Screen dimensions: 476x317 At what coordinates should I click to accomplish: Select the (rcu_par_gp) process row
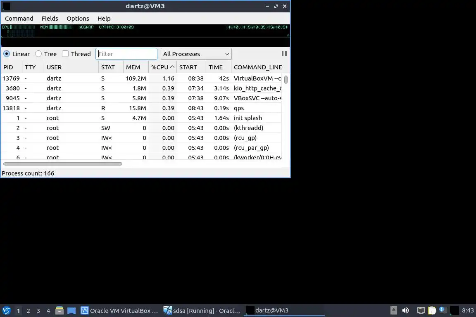click(141, 148)
